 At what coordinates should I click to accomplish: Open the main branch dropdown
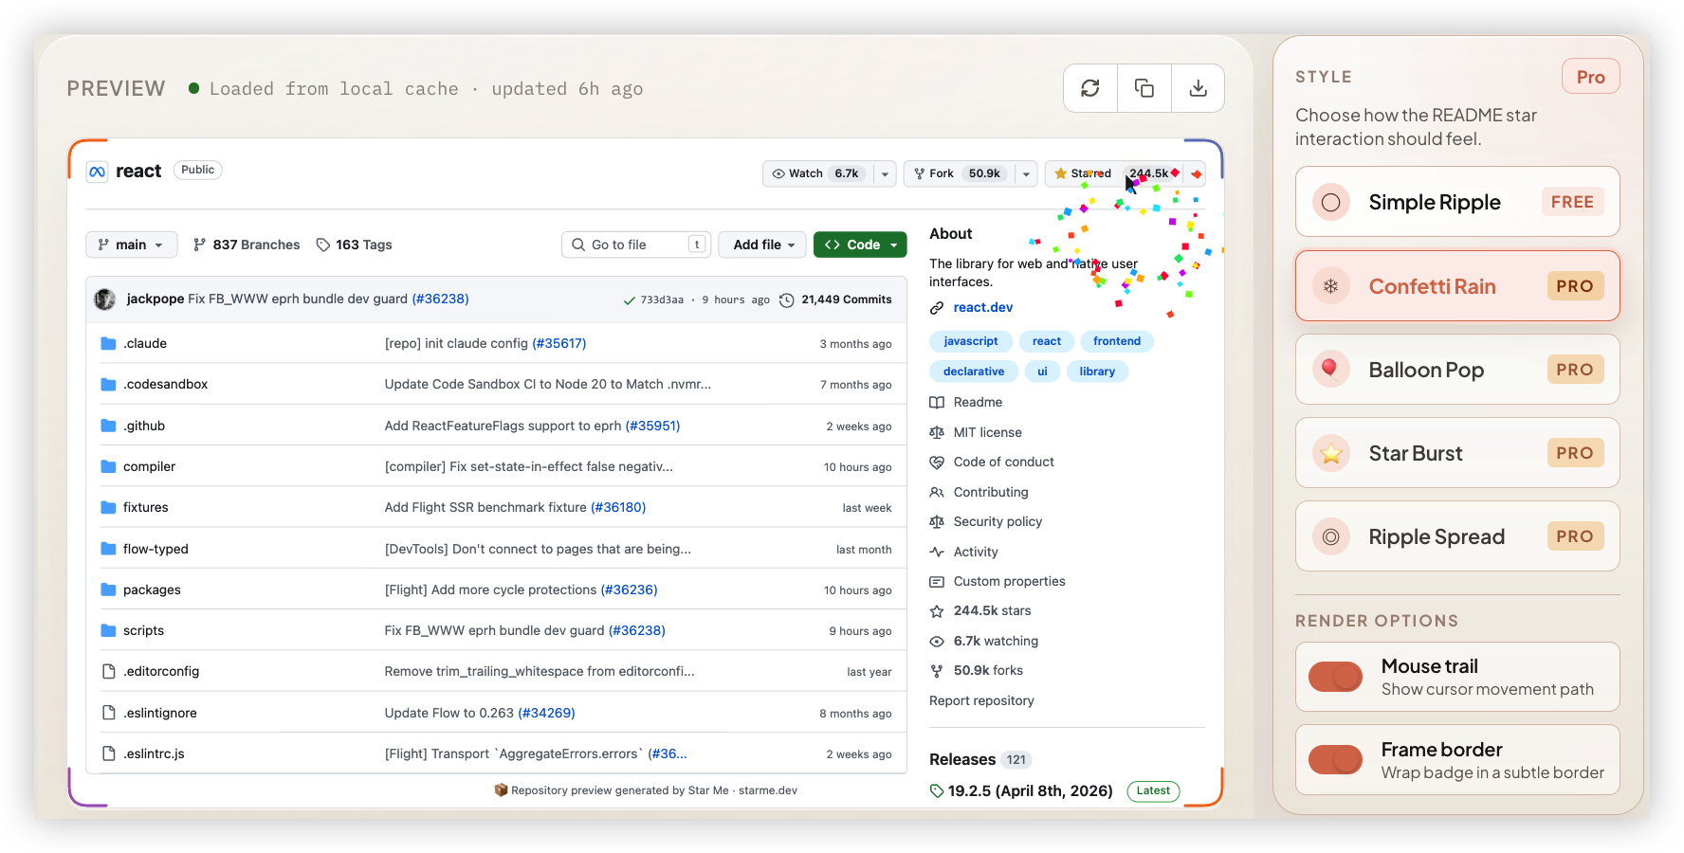[x=131, y=245]
